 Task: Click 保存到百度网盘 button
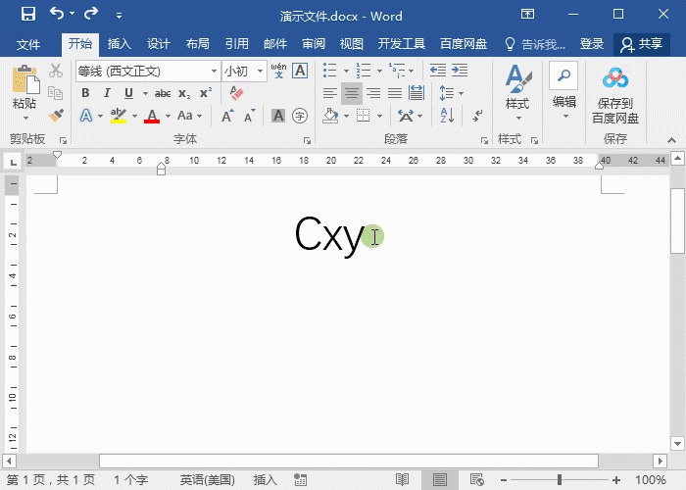[615, 96]
